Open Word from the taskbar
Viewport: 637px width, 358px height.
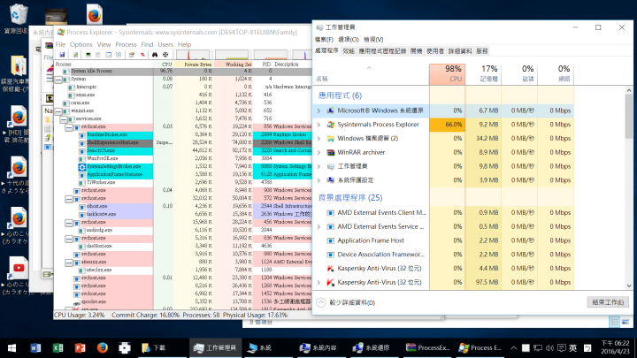35,348
